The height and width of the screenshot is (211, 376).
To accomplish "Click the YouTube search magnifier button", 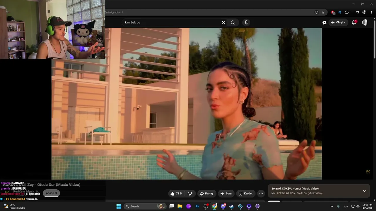I will coord(233,22).
